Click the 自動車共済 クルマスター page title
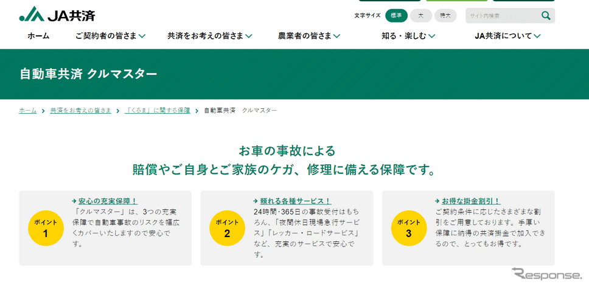The image size is (589, 287). tap(88, 74)
